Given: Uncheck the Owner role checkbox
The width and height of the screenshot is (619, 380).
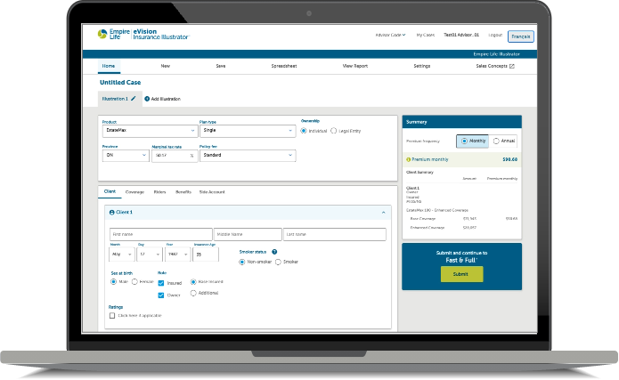Looking at the screenshot, I should coord(160,295).
